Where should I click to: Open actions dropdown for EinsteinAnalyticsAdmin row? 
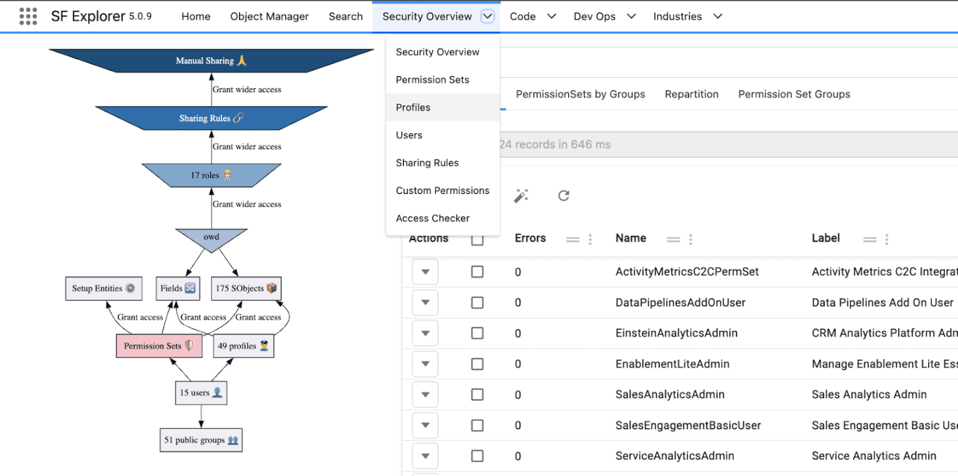[425, 333]
